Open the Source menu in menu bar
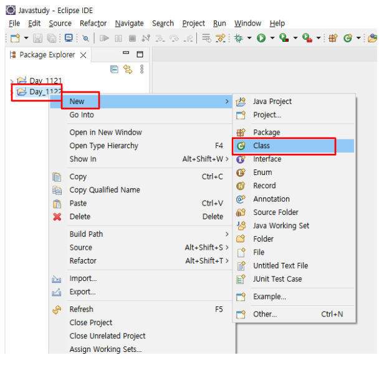Viewport: 384px width, 365px height. click(x=60, y=24)
